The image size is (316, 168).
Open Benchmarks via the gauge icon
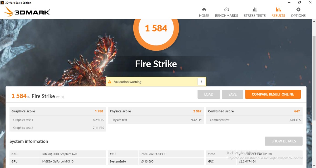tap(226, 10)
